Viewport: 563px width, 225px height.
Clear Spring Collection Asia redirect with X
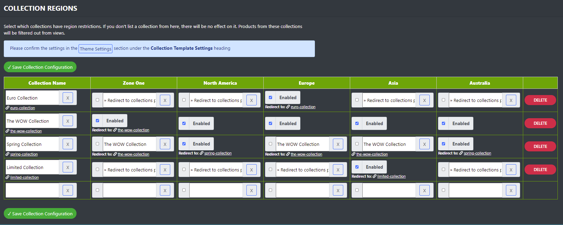pyautogui.click(x=425, y=144)
